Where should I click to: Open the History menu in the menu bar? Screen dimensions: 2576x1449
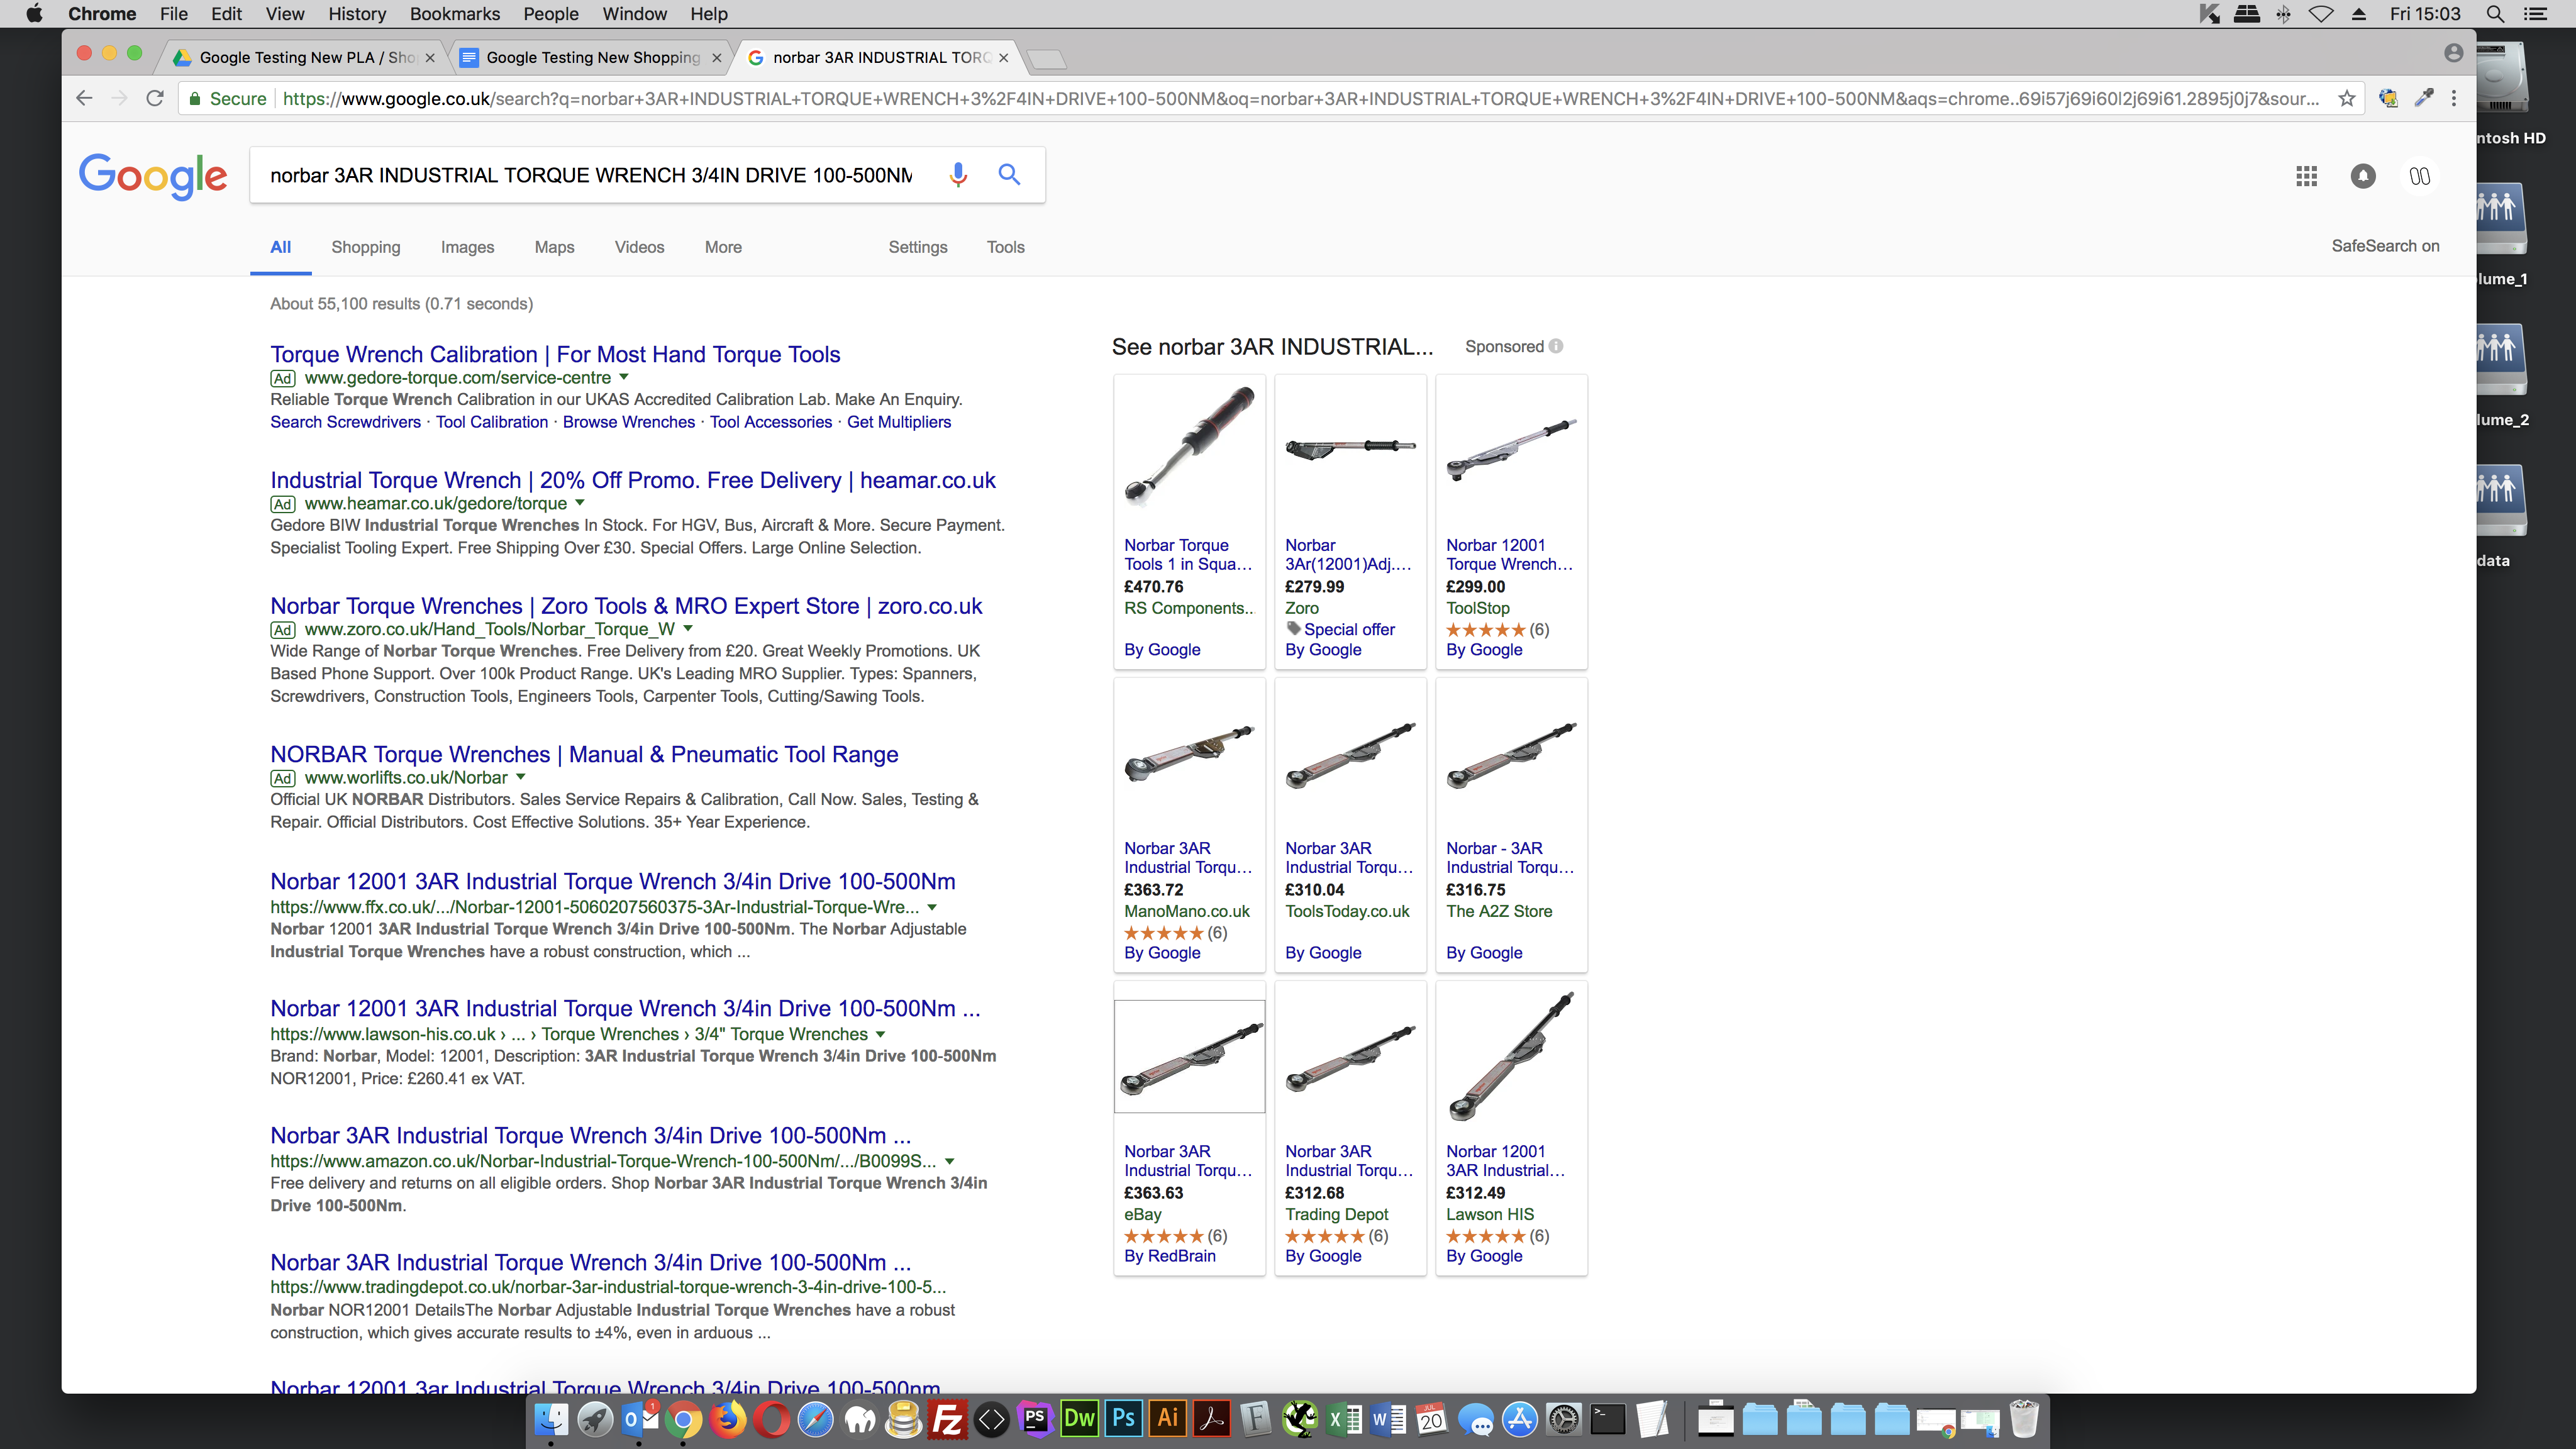(356, 14)
